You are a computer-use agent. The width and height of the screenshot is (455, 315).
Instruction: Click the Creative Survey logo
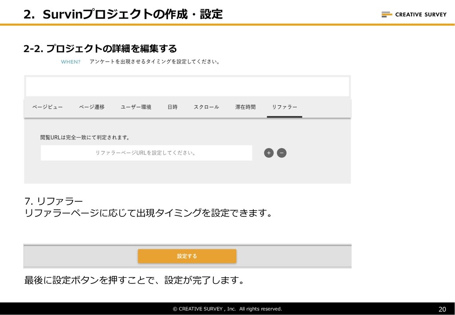[414, 14]
